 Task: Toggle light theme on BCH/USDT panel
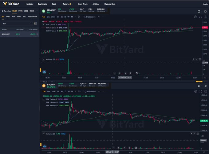[x=205, y=12]
